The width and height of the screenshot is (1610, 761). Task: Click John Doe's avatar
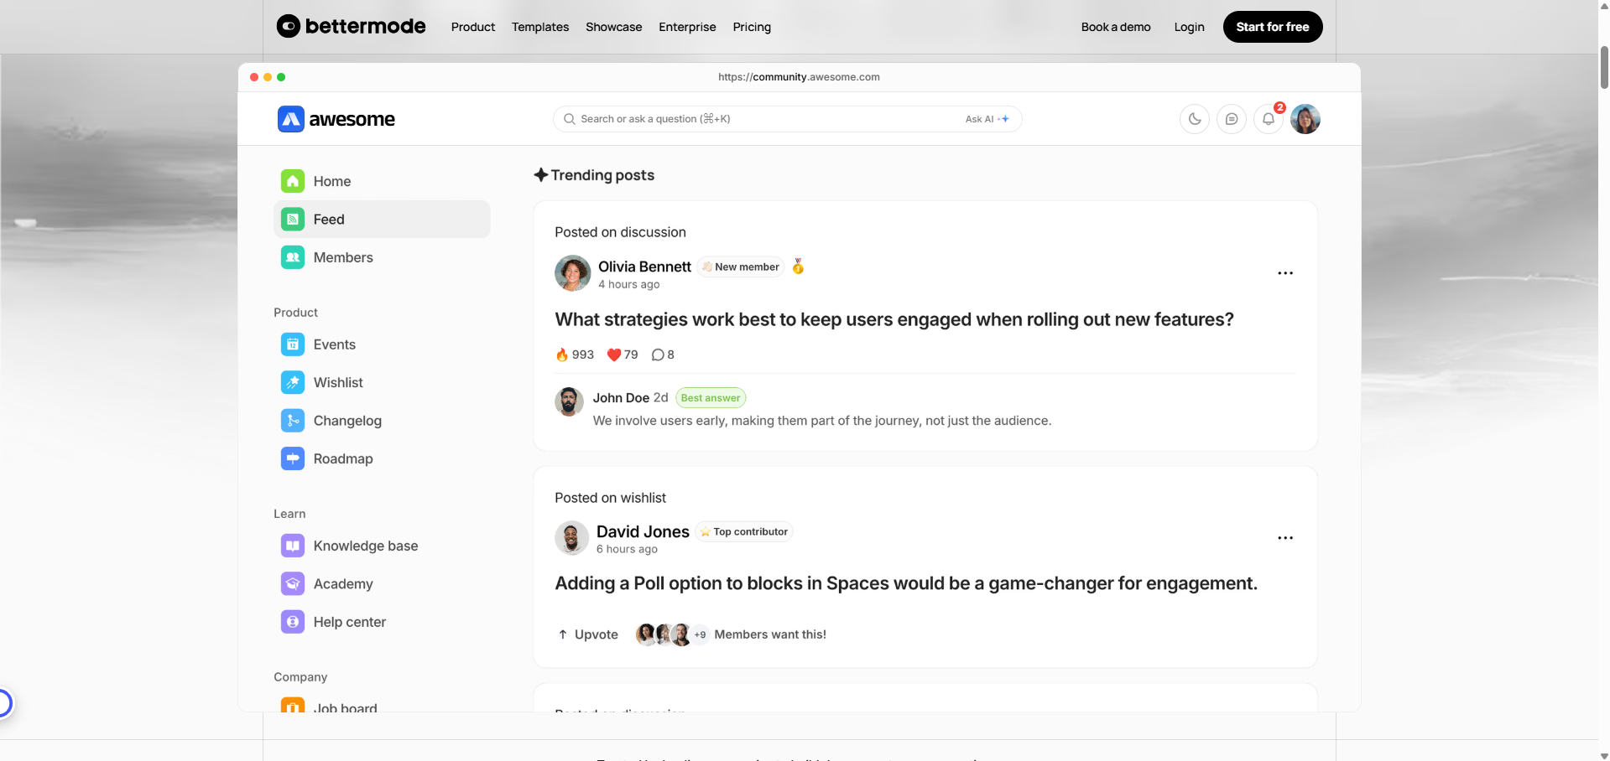click(570, 401)
